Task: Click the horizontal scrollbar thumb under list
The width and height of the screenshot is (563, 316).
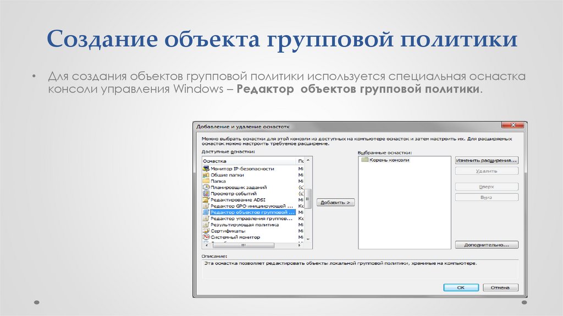Action: (x=244, y=246)
